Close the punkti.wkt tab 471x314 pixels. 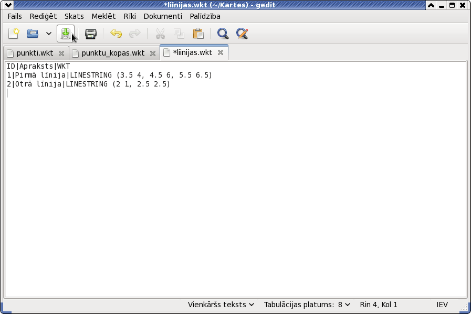pyautogui.click(x=61, y=53)
